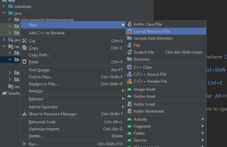Select the manifests tree item label
227x147 pixels.
[23, 7]
